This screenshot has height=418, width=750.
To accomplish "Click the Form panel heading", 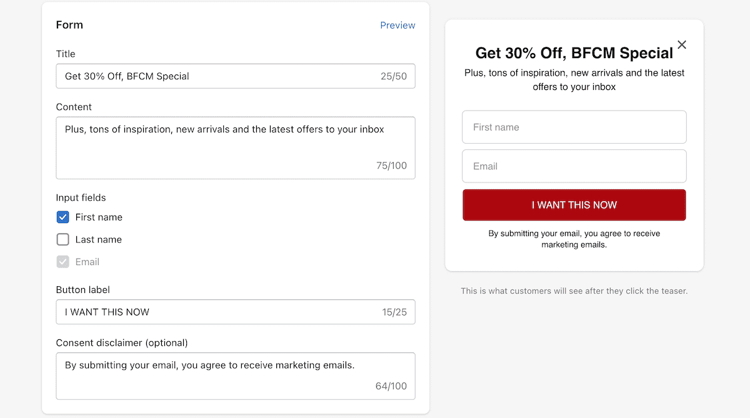I will (69, 25).
